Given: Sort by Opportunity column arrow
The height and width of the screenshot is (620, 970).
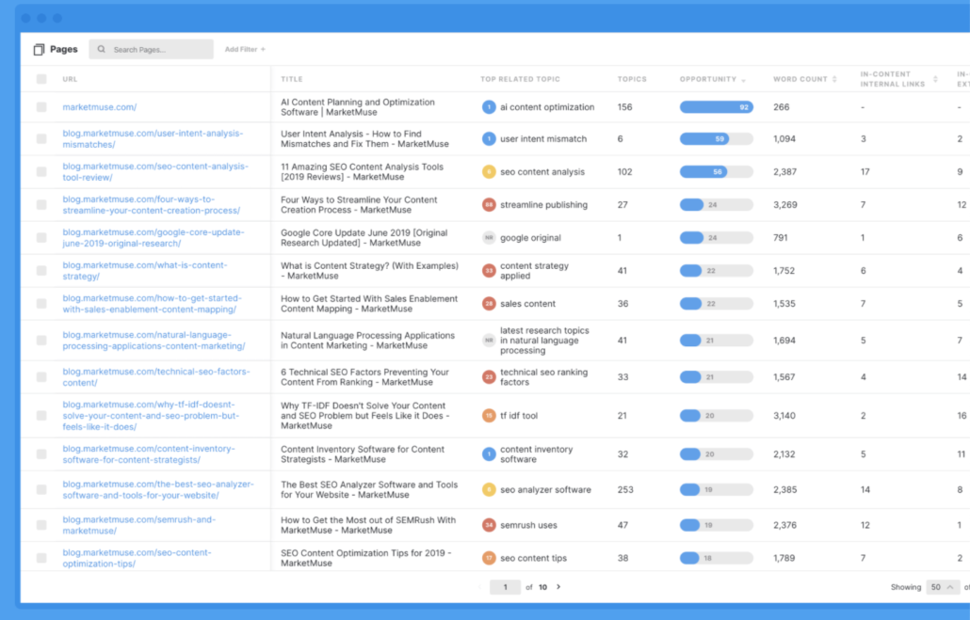Looking at the screenshot, I should (744, 80).
